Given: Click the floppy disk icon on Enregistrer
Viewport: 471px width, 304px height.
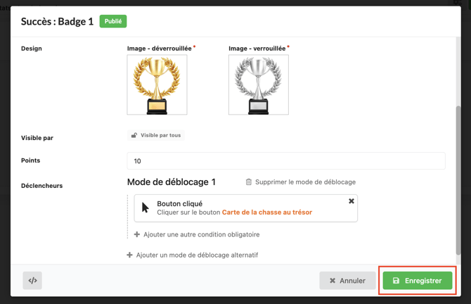Looking at the screenshot, I should pos(396,281).
